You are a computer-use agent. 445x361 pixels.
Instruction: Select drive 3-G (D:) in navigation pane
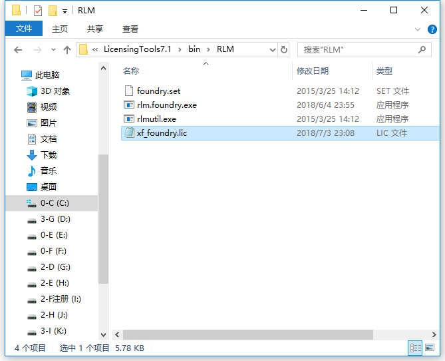coord(55,219)
